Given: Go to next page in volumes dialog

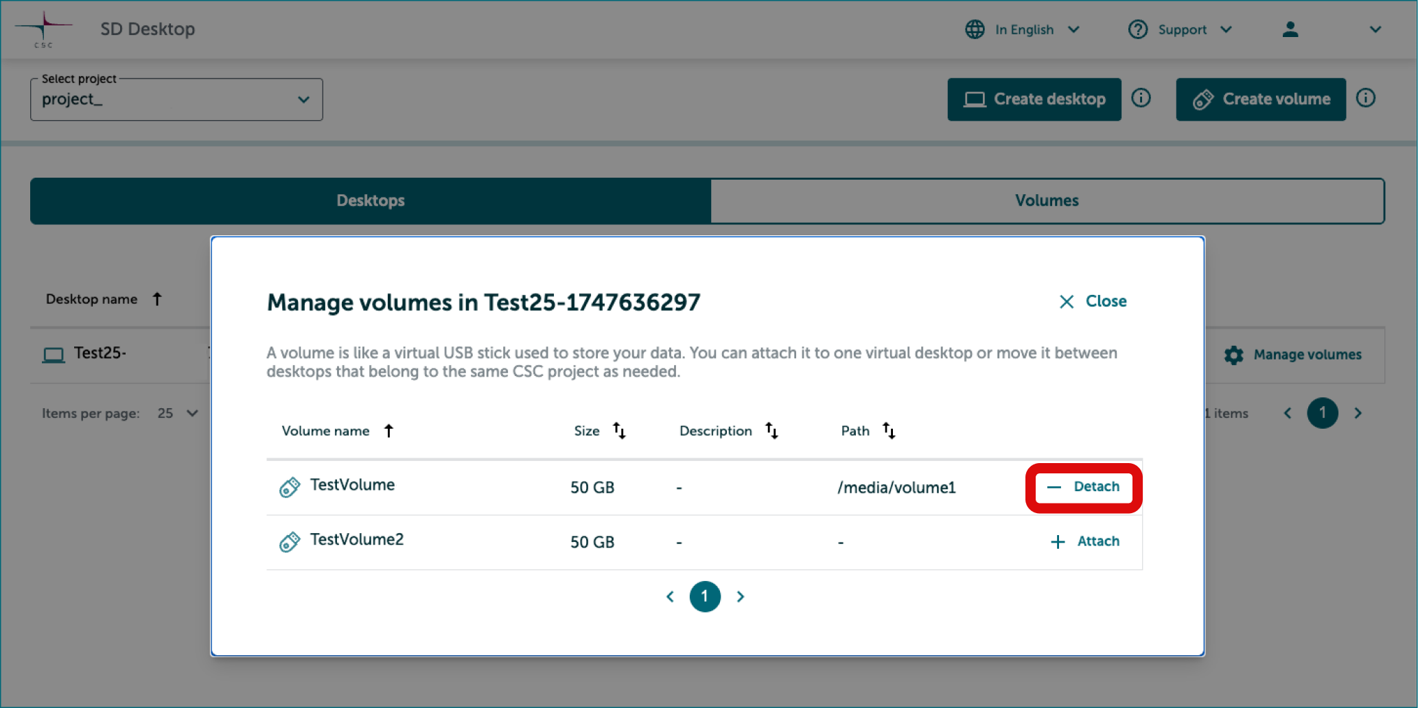Looking at the screenshot, I should (740, 597).
